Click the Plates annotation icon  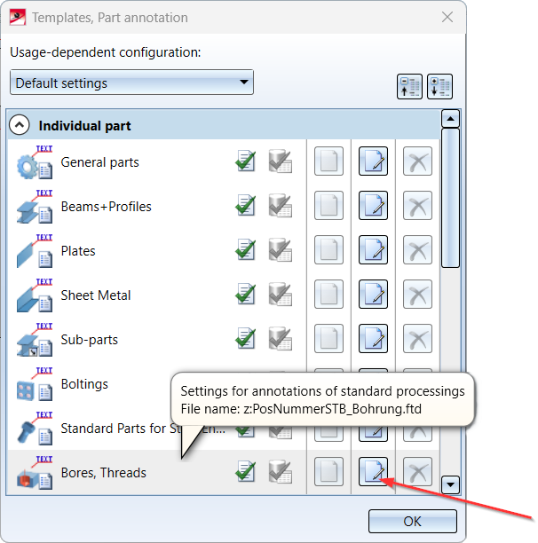click(x=35, y=251)
